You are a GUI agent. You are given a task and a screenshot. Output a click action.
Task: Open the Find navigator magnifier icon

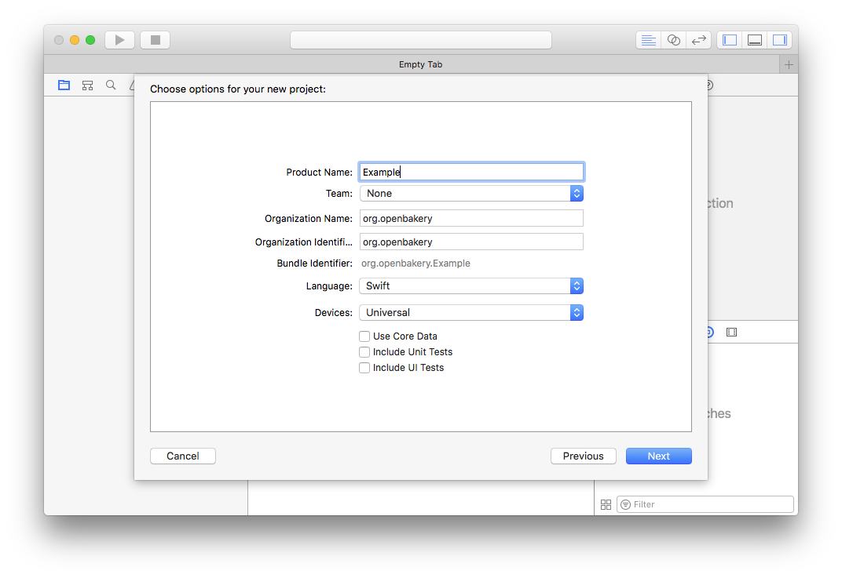(111, 85)
